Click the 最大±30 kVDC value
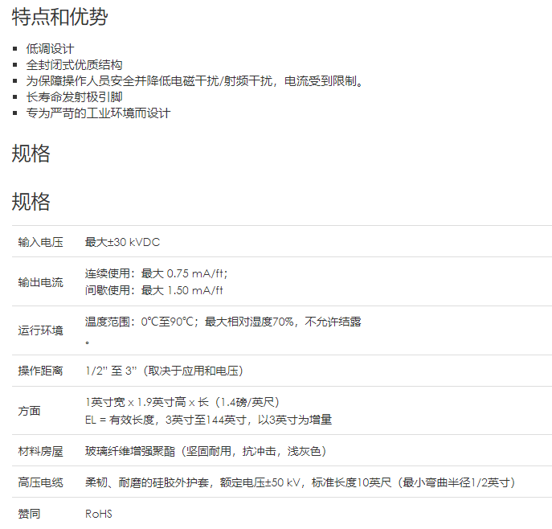The height and width of the screenshot is (529, 552). (122, 242)
